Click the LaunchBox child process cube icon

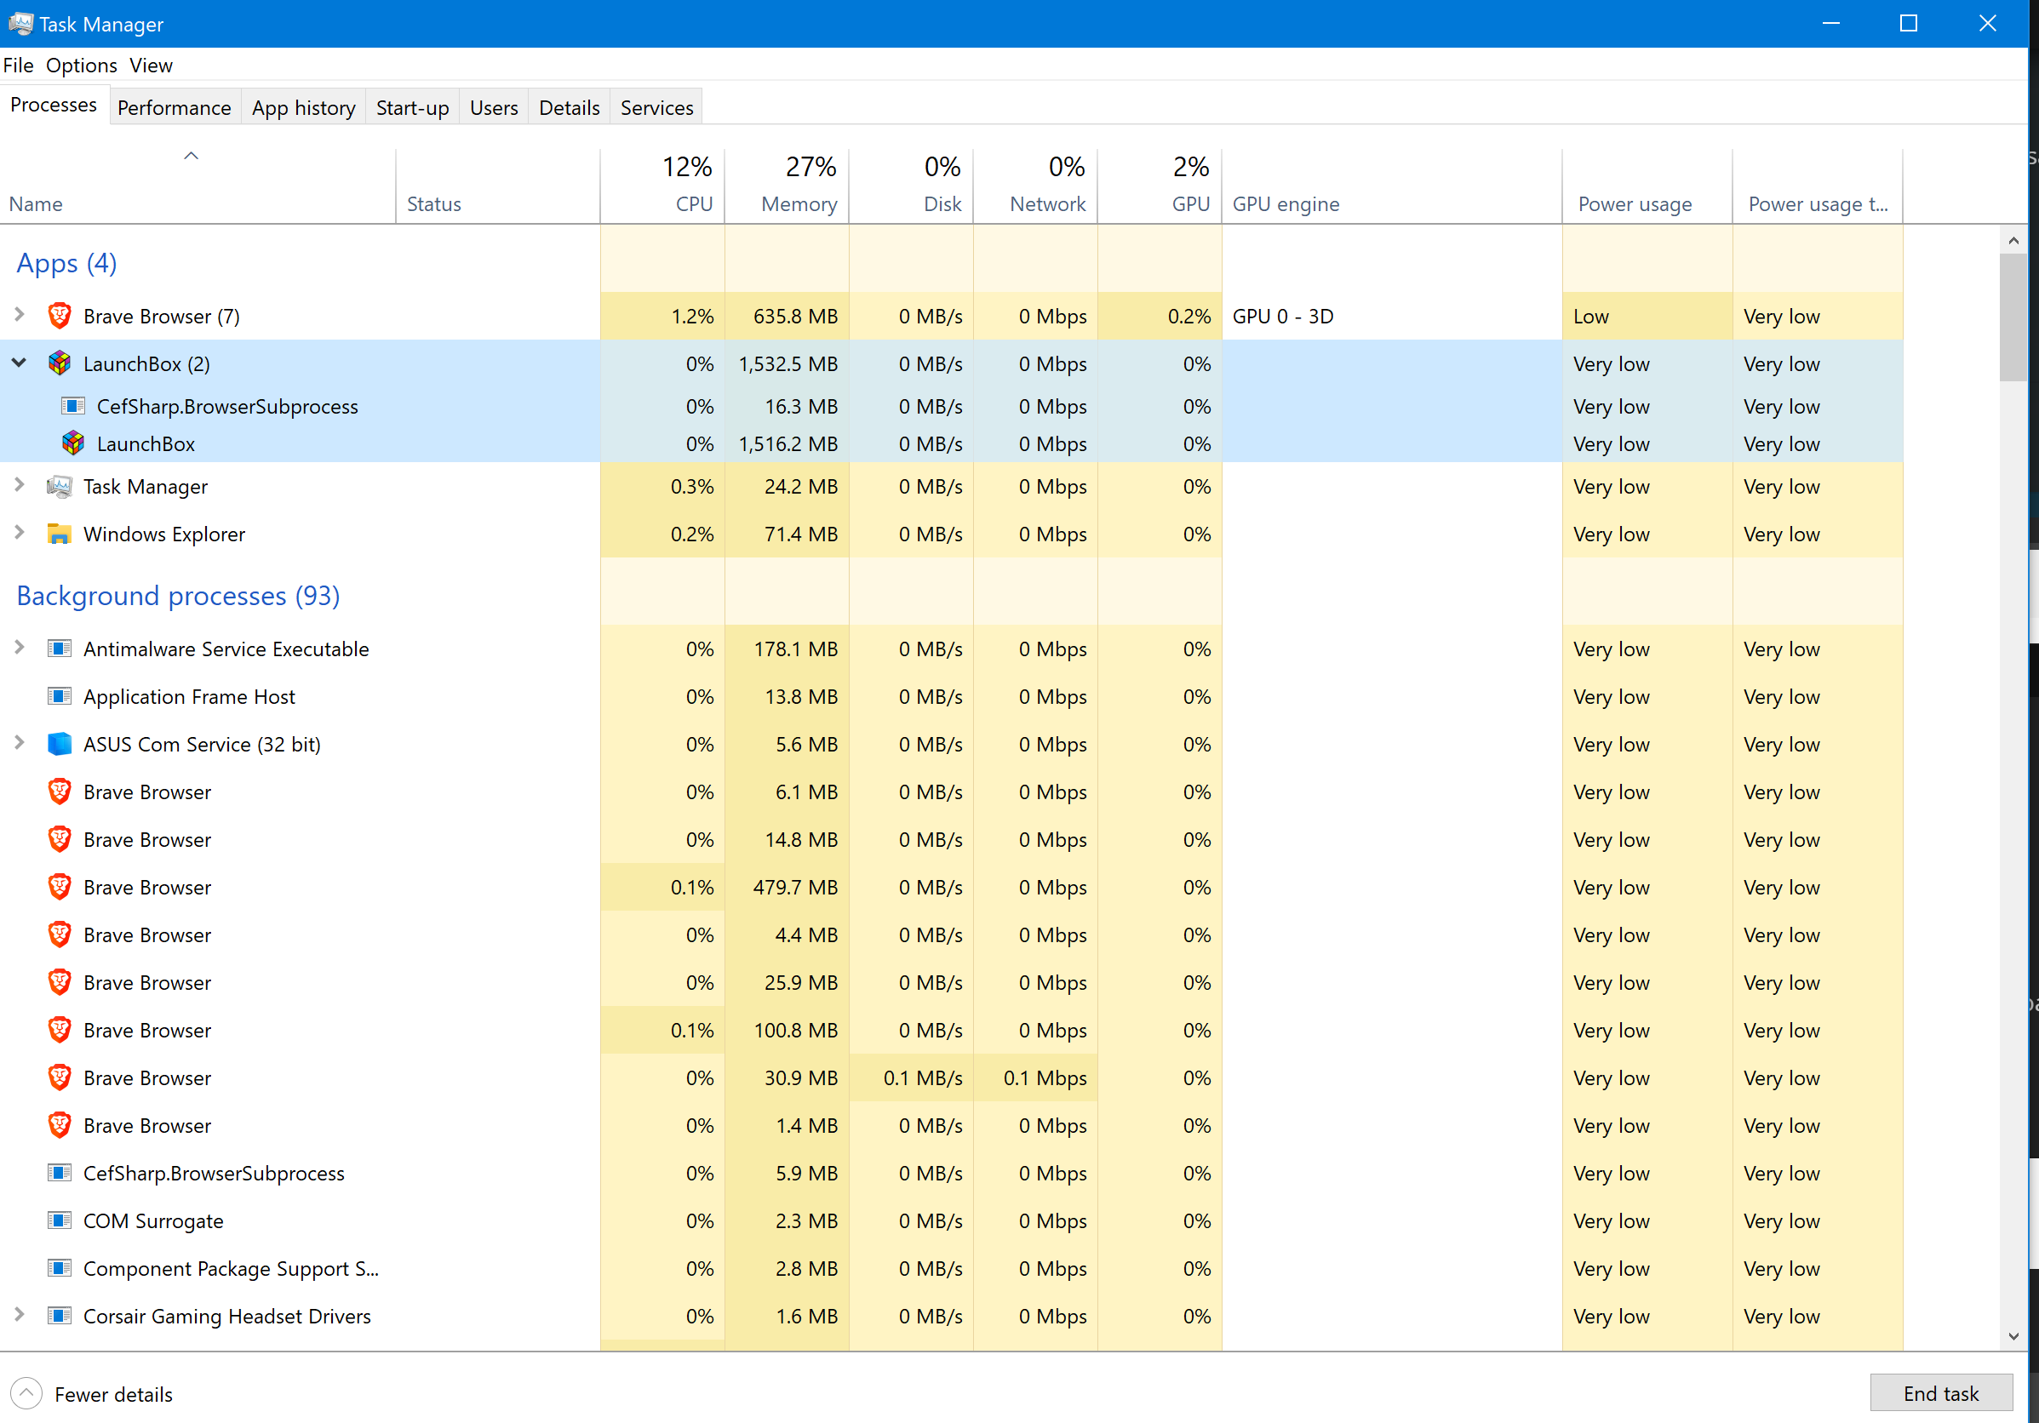point(73,443)
